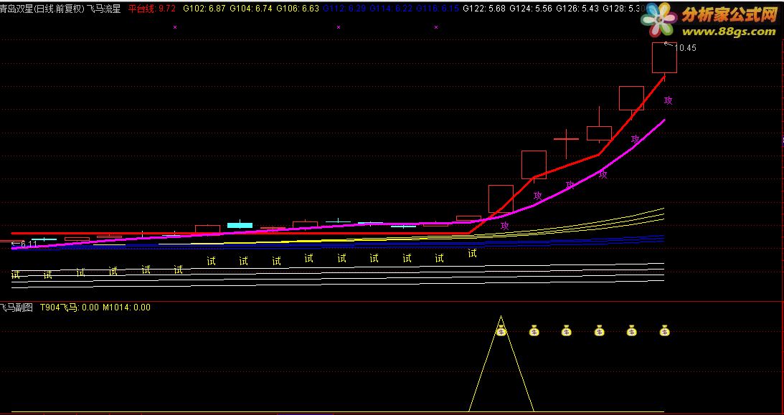The height and width of the screenshot is (415, 784).
Task: Select the large solid cyan candlestick
Action: 240,225
